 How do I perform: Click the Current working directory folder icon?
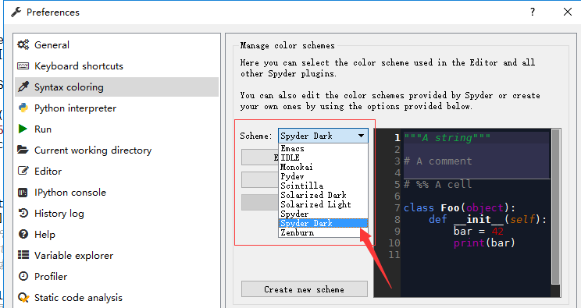click(23, 150)
